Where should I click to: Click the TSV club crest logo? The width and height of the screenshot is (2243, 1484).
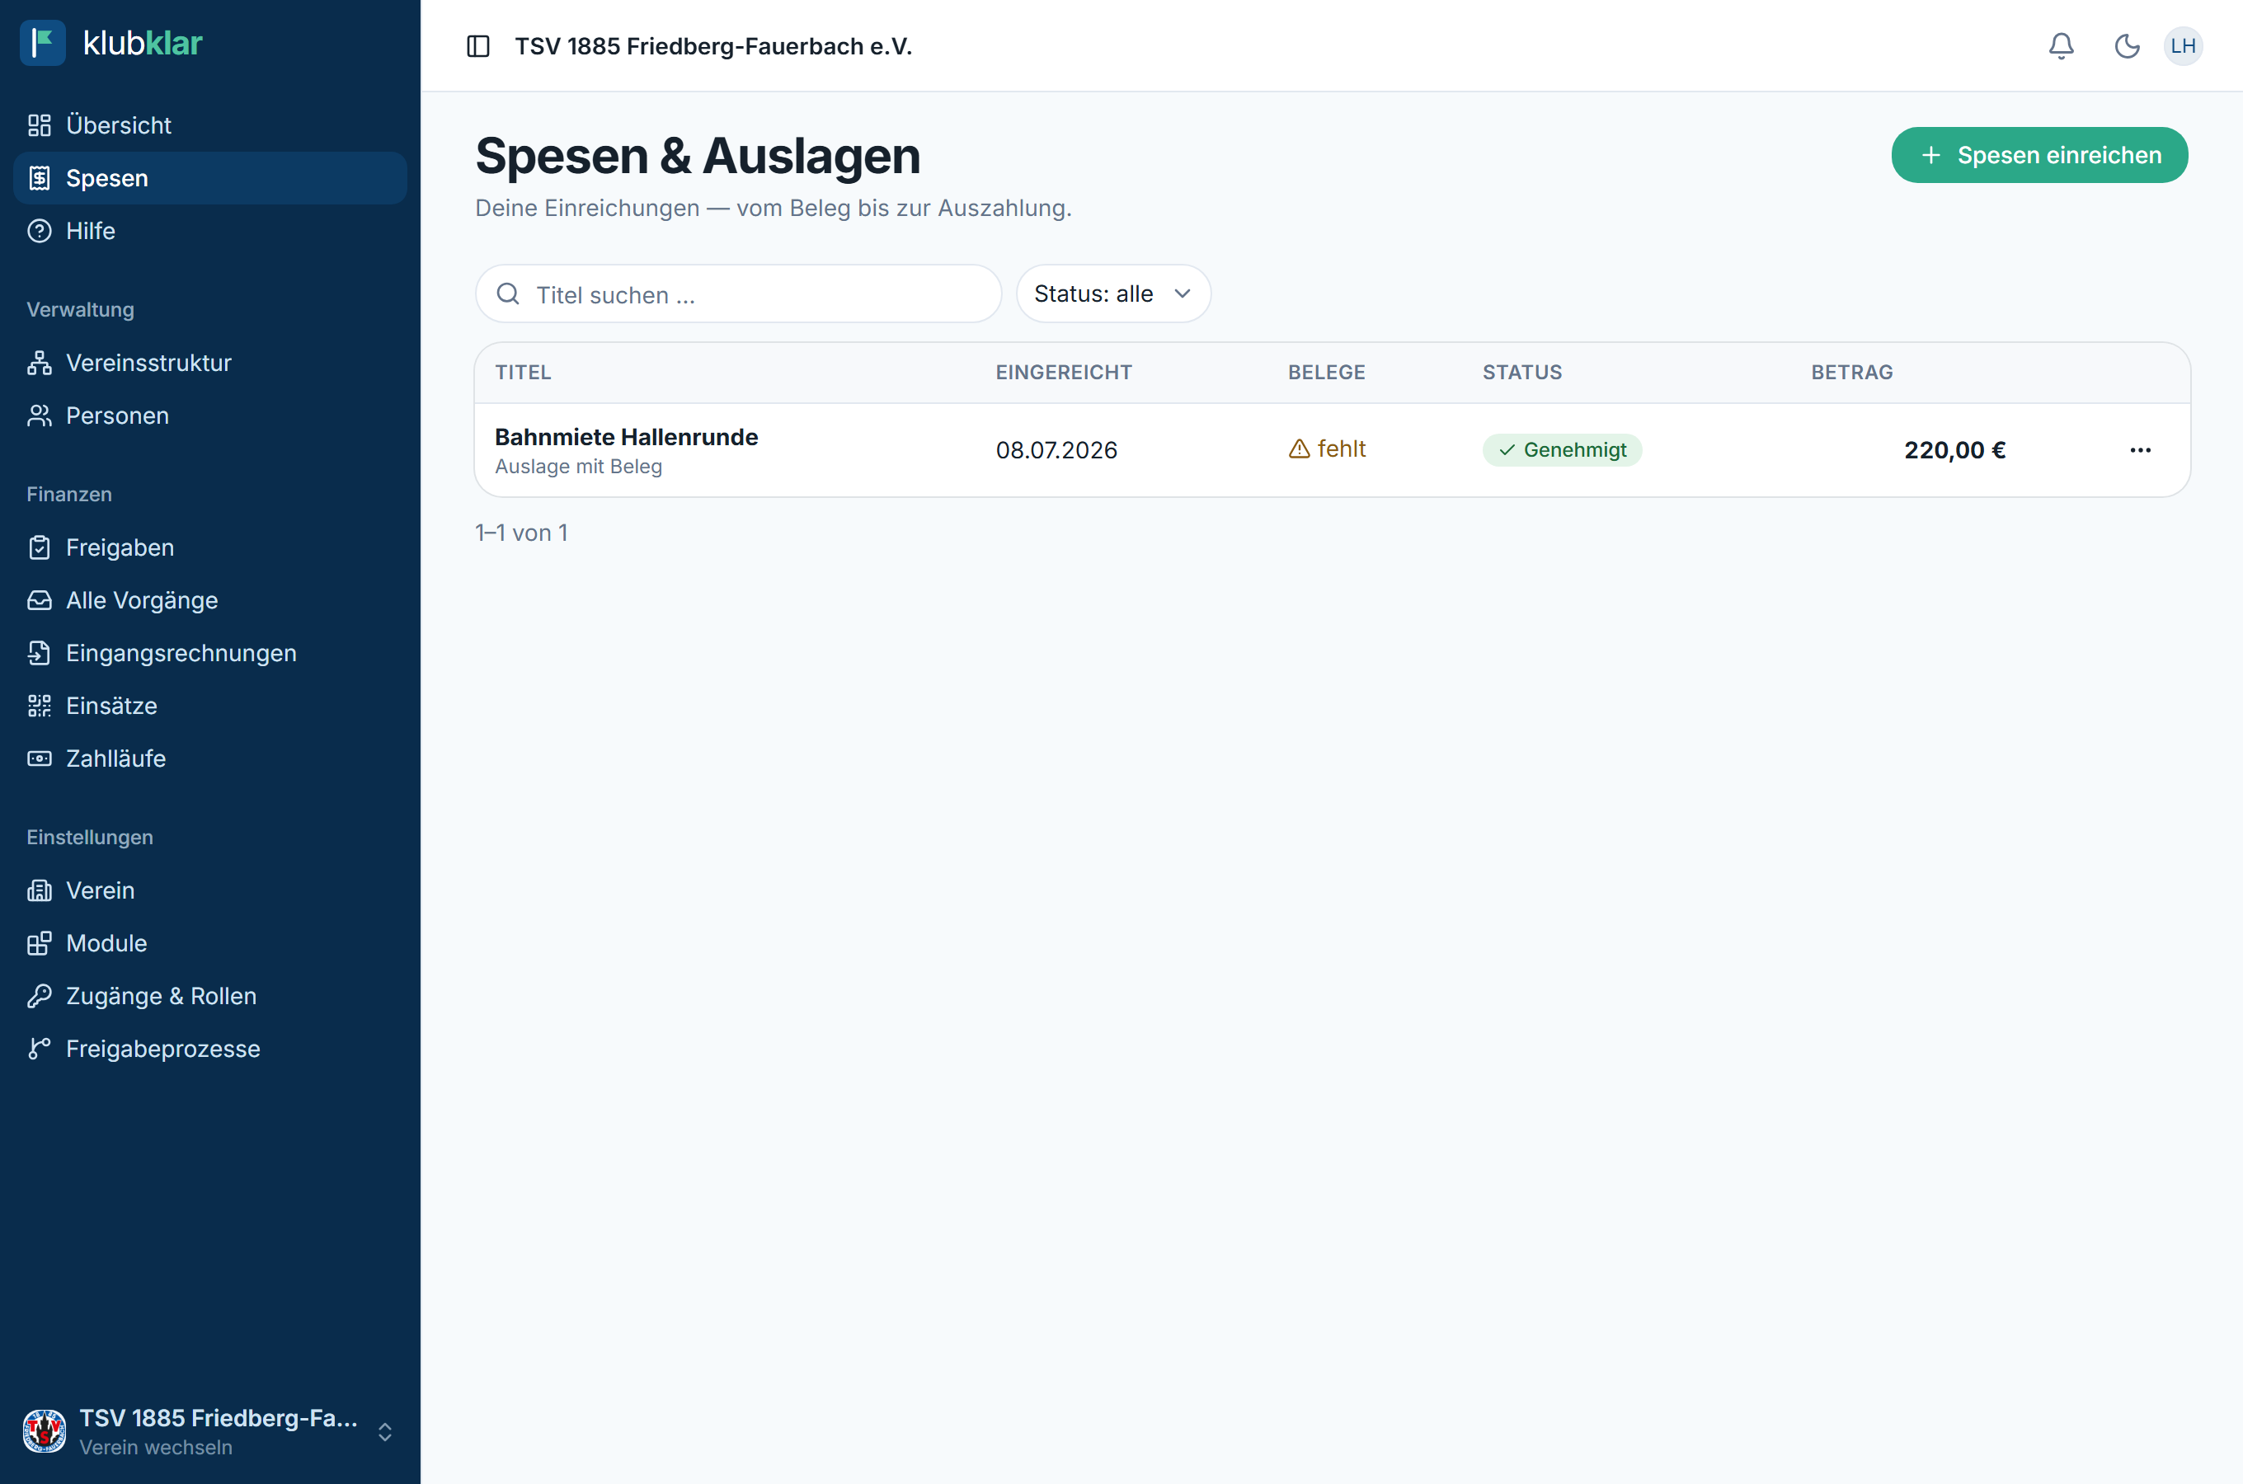(45, 1431)
